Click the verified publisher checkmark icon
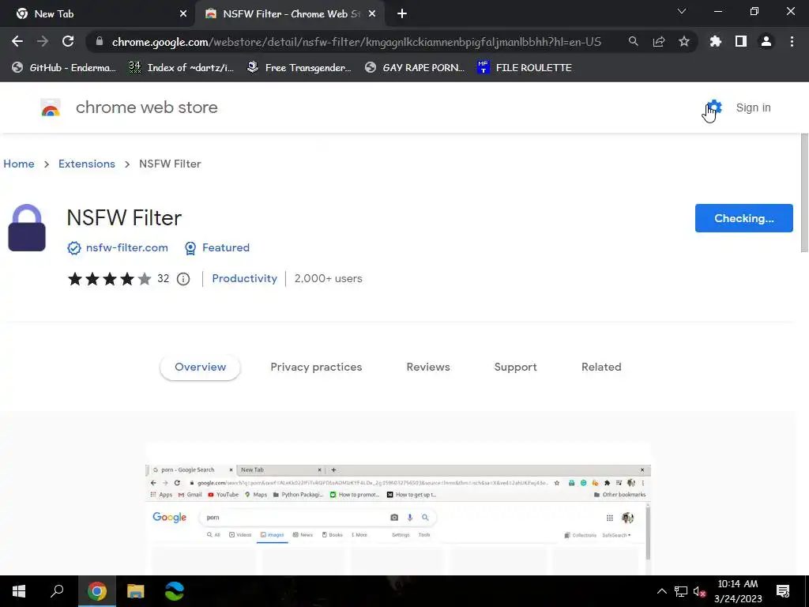The image size is (809, 607). click(x=73, y=248)
